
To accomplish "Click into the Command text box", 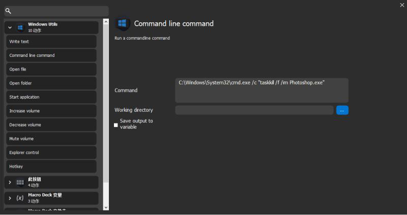I will tap(261, 90).
